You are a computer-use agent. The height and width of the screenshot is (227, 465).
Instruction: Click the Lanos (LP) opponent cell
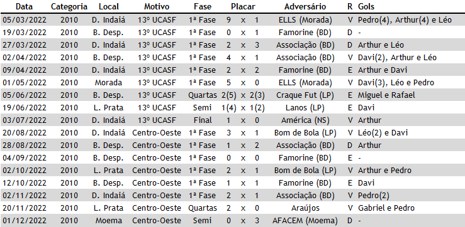tap(305, 108)
